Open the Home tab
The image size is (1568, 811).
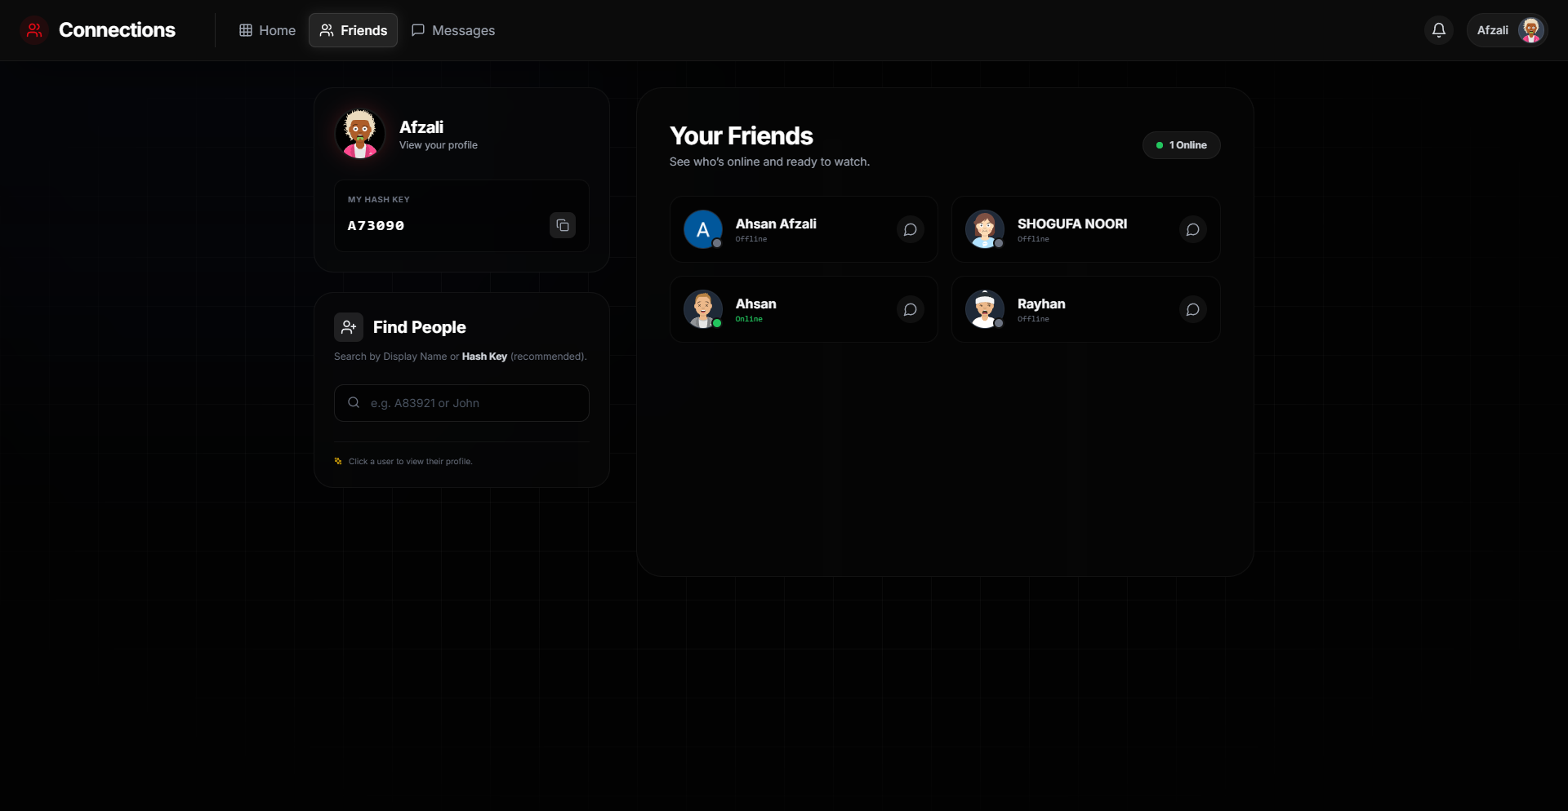(267, 30)
